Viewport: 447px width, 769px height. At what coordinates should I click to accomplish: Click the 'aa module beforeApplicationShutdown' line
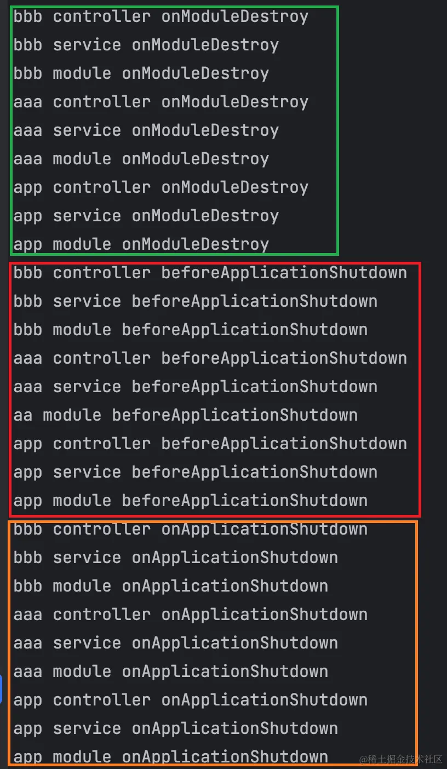point(186,415)
